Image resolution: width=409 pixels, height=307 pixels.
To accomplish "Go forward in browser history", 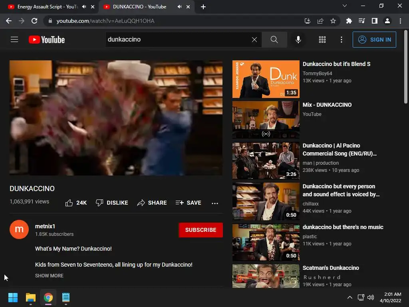I will 22,21.
